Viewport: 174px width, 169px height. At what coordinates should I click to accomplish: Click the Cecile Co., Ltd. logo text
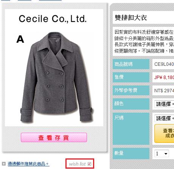pyautogui.click(x=53, y=19)
